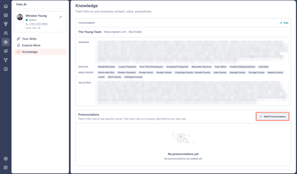This screenshot has width=297, height=174.
Task: Click Cuyahoga County – Summit County tag
Action: point(192,72)
